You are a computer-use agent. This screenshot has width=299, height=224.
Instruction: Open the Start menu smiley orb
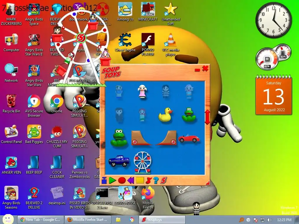(8, 219)
